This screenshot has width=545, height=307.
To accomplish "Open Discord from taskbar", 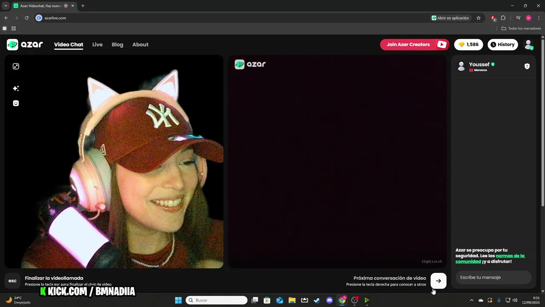I will click(329, 300).
